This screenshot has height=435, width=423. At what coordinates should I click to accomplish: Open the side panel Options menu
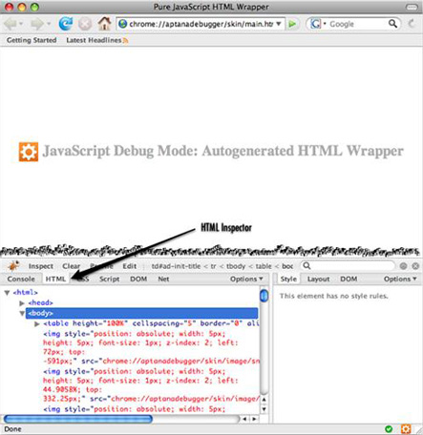[x=400, y=280]
